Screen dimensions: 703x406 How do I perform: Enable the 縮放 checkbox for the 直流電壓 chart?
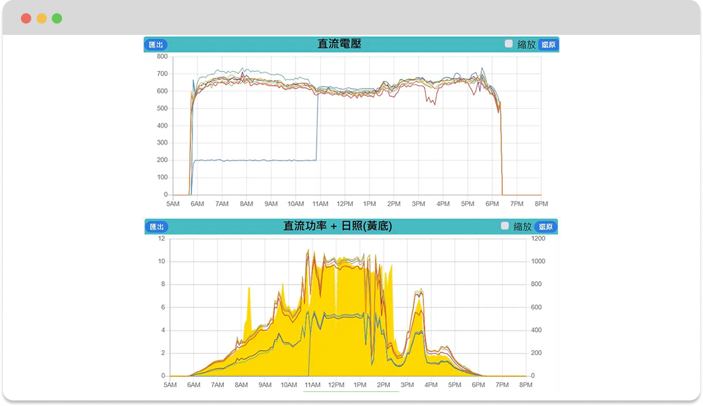pyautogui.click(x=509, y=44)
